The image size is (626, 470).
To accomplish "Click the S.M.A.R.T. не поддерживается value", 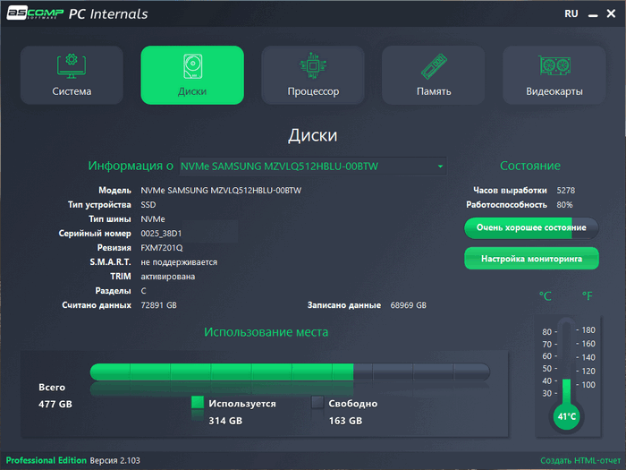I will pyautogui.click(x=179, y=262).
